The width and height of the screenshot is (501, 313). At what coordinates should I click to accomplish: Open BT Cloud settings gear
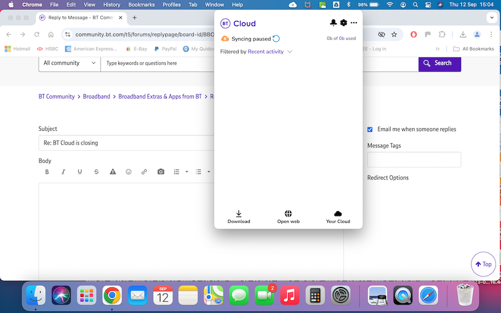tap(343, 23)
